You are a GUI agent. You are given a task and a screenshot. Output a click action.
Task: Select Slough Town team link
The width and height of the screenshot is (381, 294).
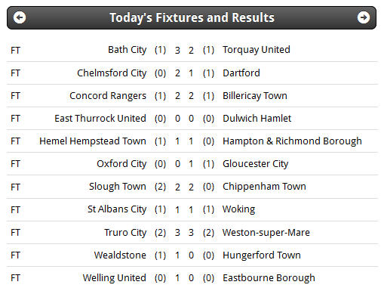pyautogui.click(x=118, y=187)
